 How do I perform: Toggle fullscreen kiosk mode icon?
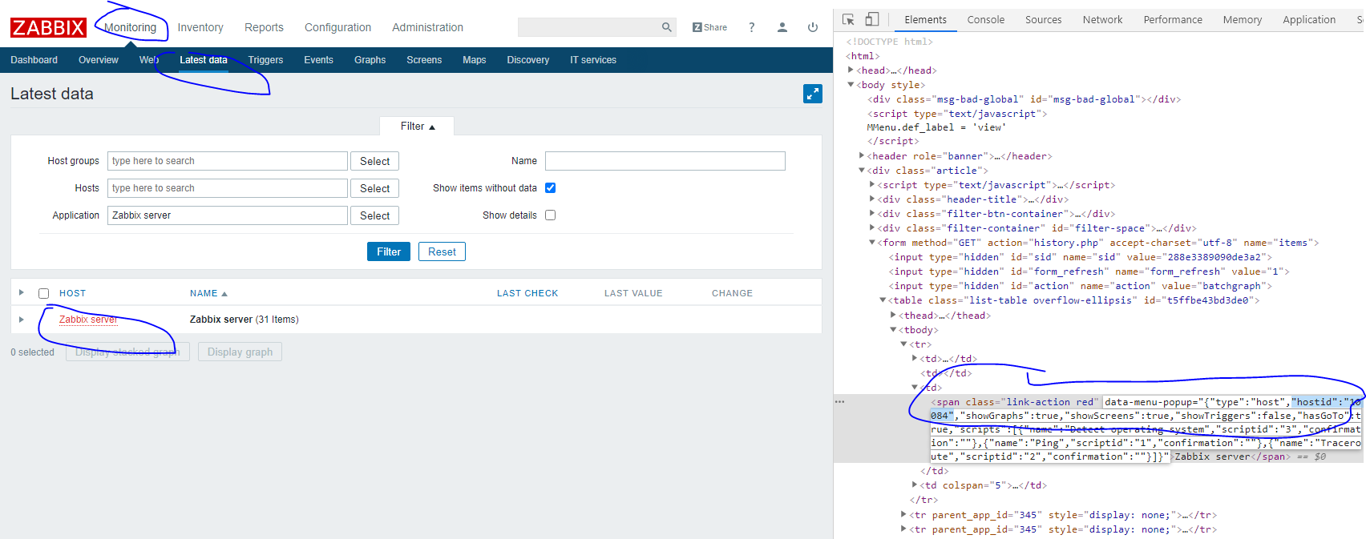[x=812, y=94]
